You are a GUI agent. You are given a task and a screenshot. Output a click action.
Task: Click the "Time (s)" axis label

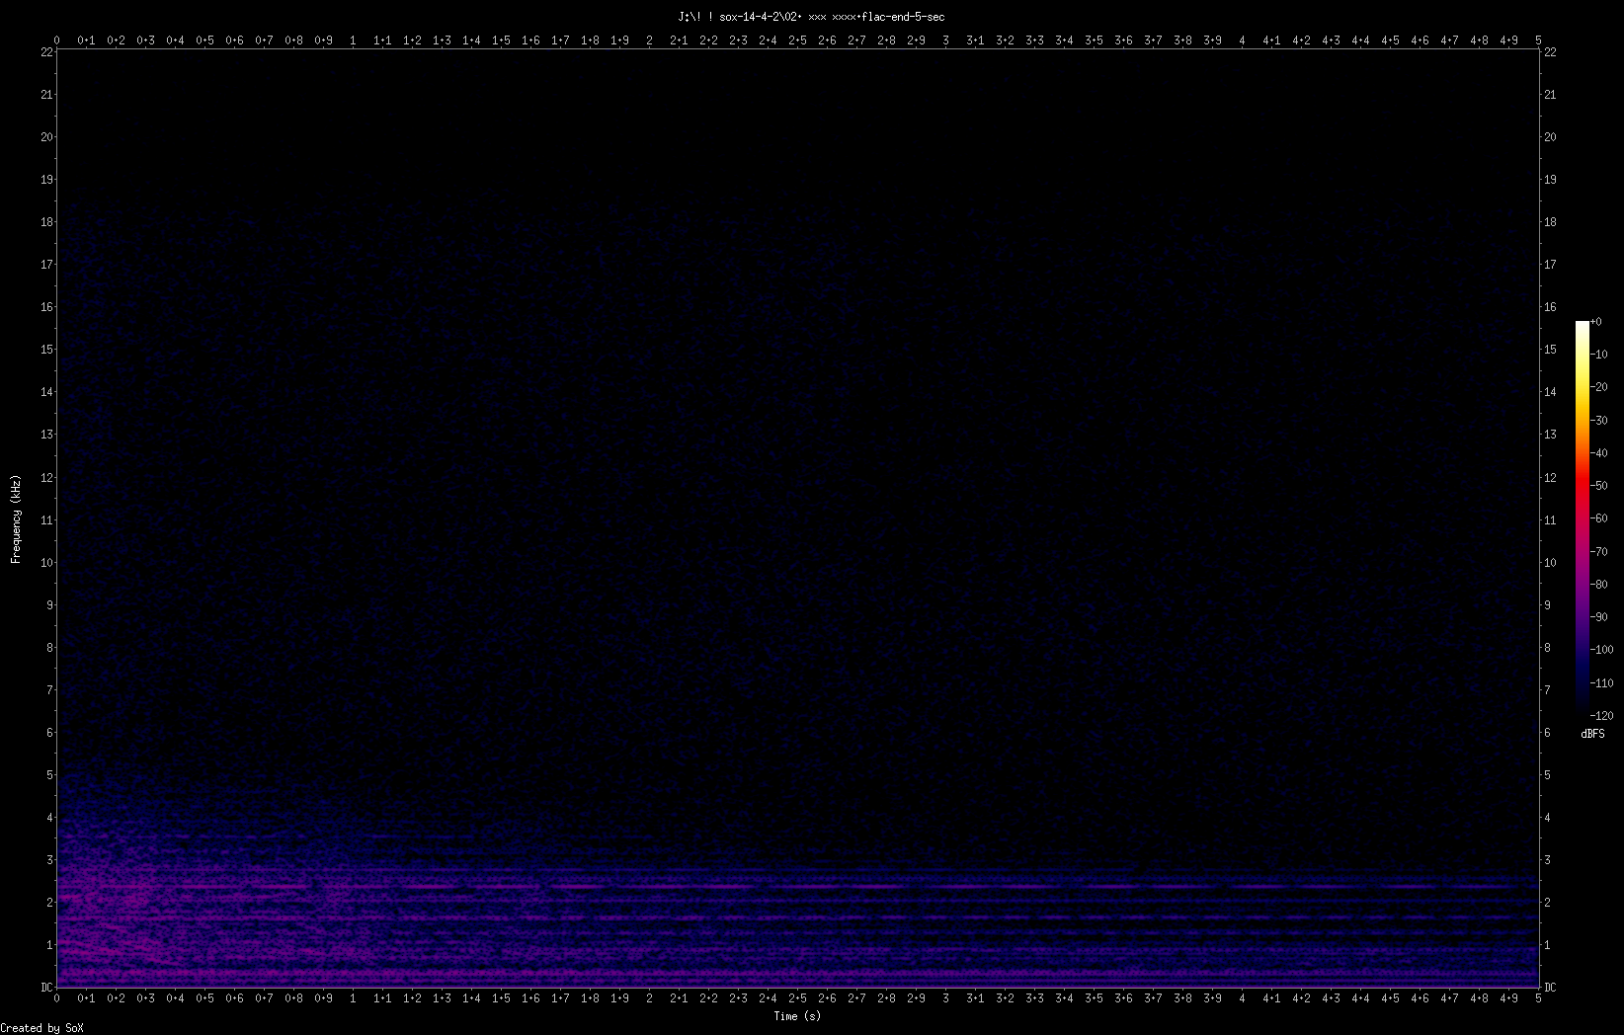tap(797, 1016)
